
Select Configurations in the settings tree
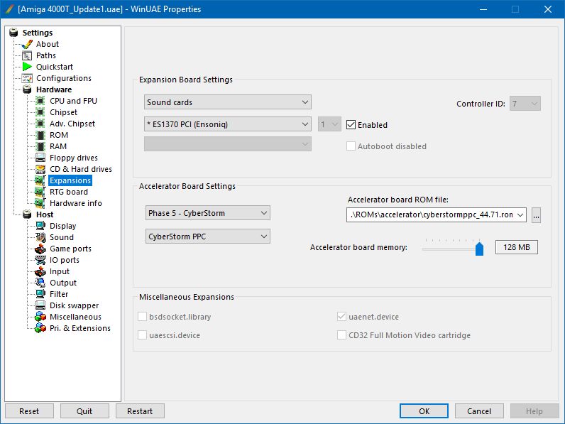tap(63, 78)
